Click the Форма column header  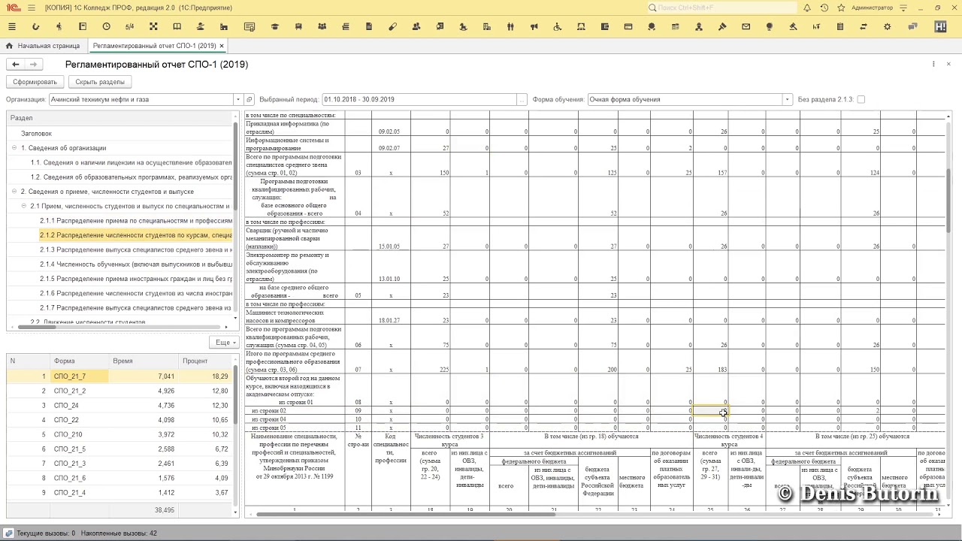click(79, 361)
